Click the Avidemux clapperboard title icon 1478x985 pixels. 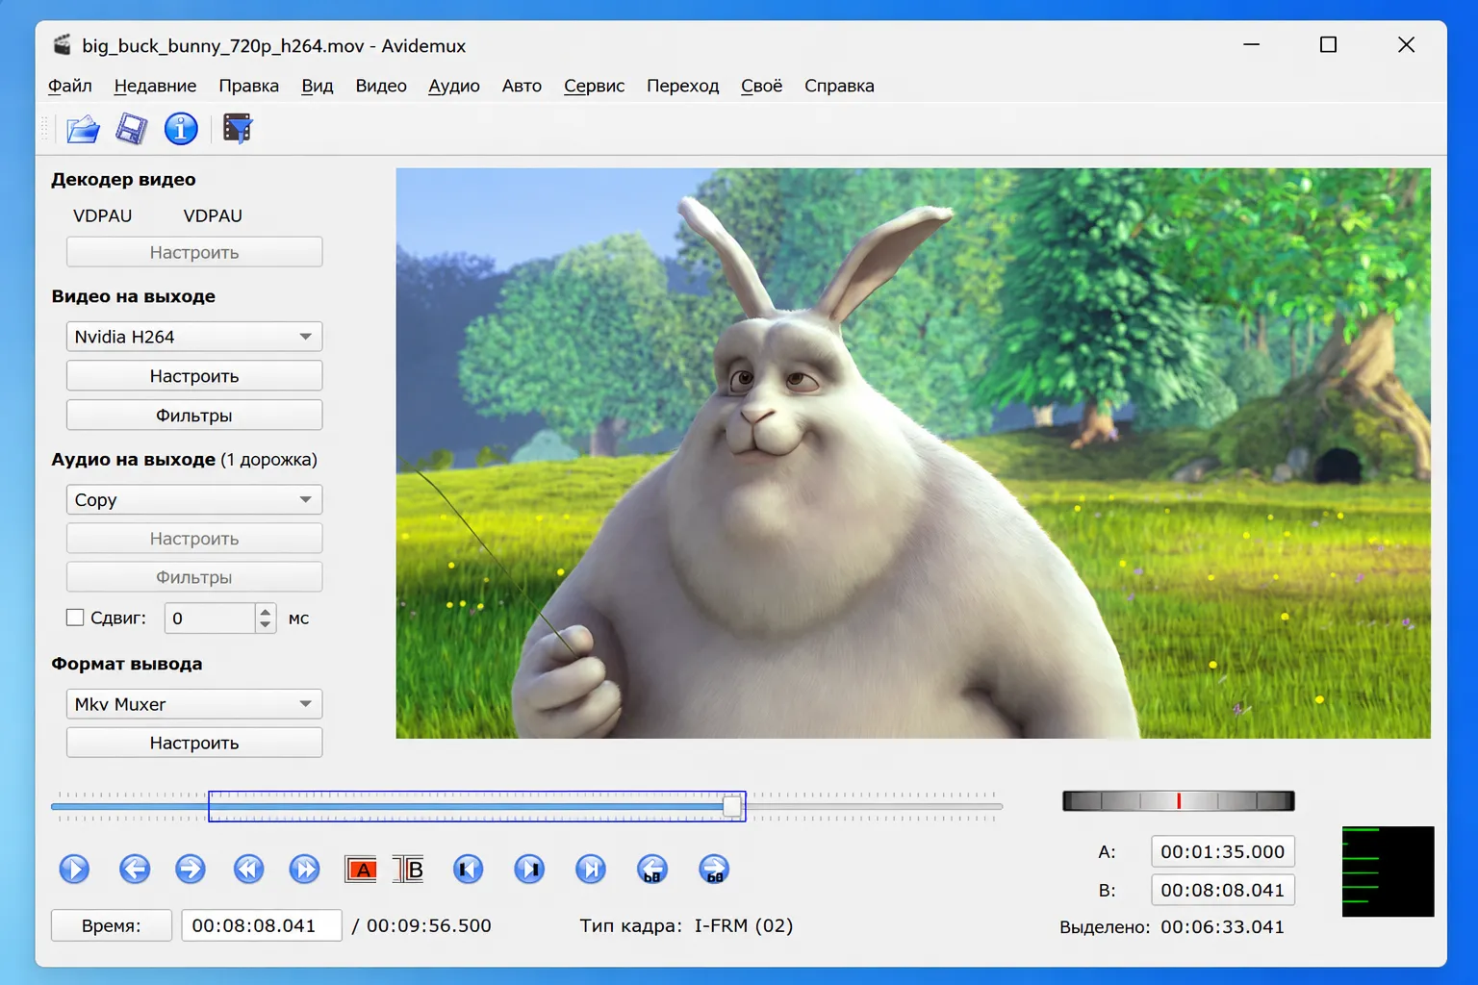tap(63, 45)
